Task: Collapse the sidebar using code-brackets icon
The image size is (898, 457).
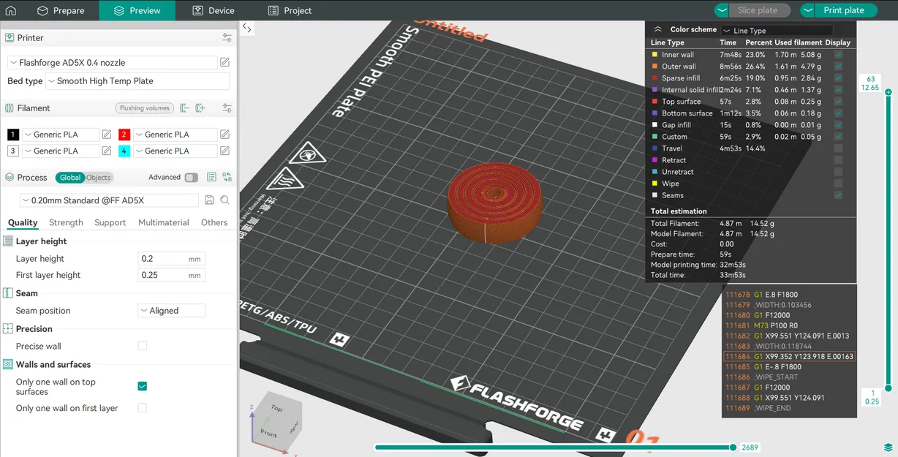Action: click(x=246, y=29)
